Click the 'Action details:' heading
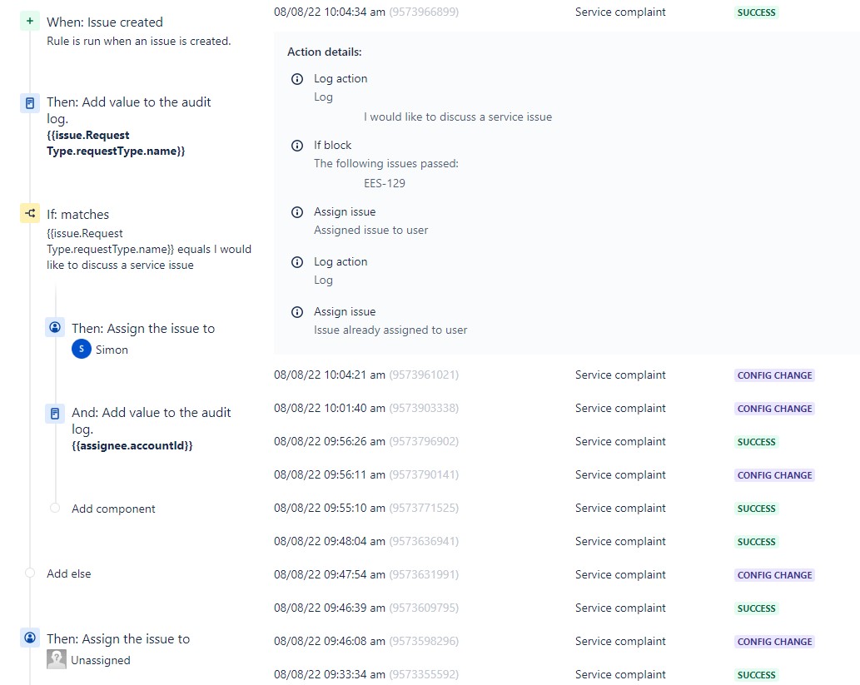 pyautogui.click(x=325, y=52)
